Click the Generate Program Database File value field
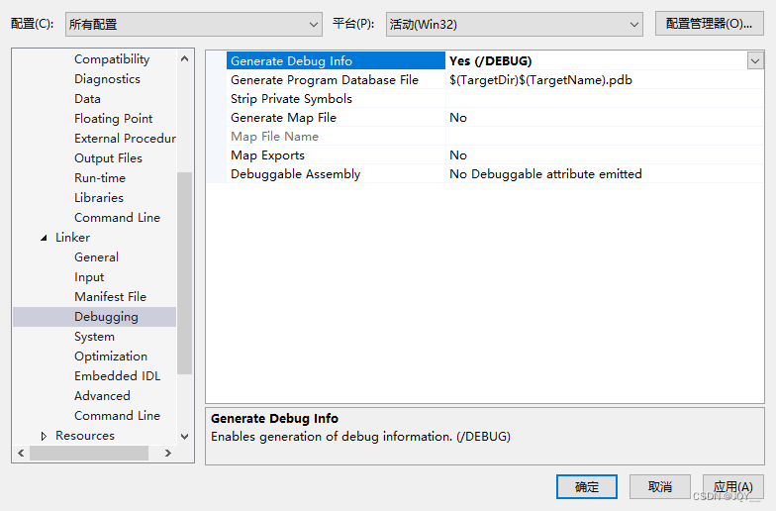This screenshot has height=511, width=776. tap(604, 79)
